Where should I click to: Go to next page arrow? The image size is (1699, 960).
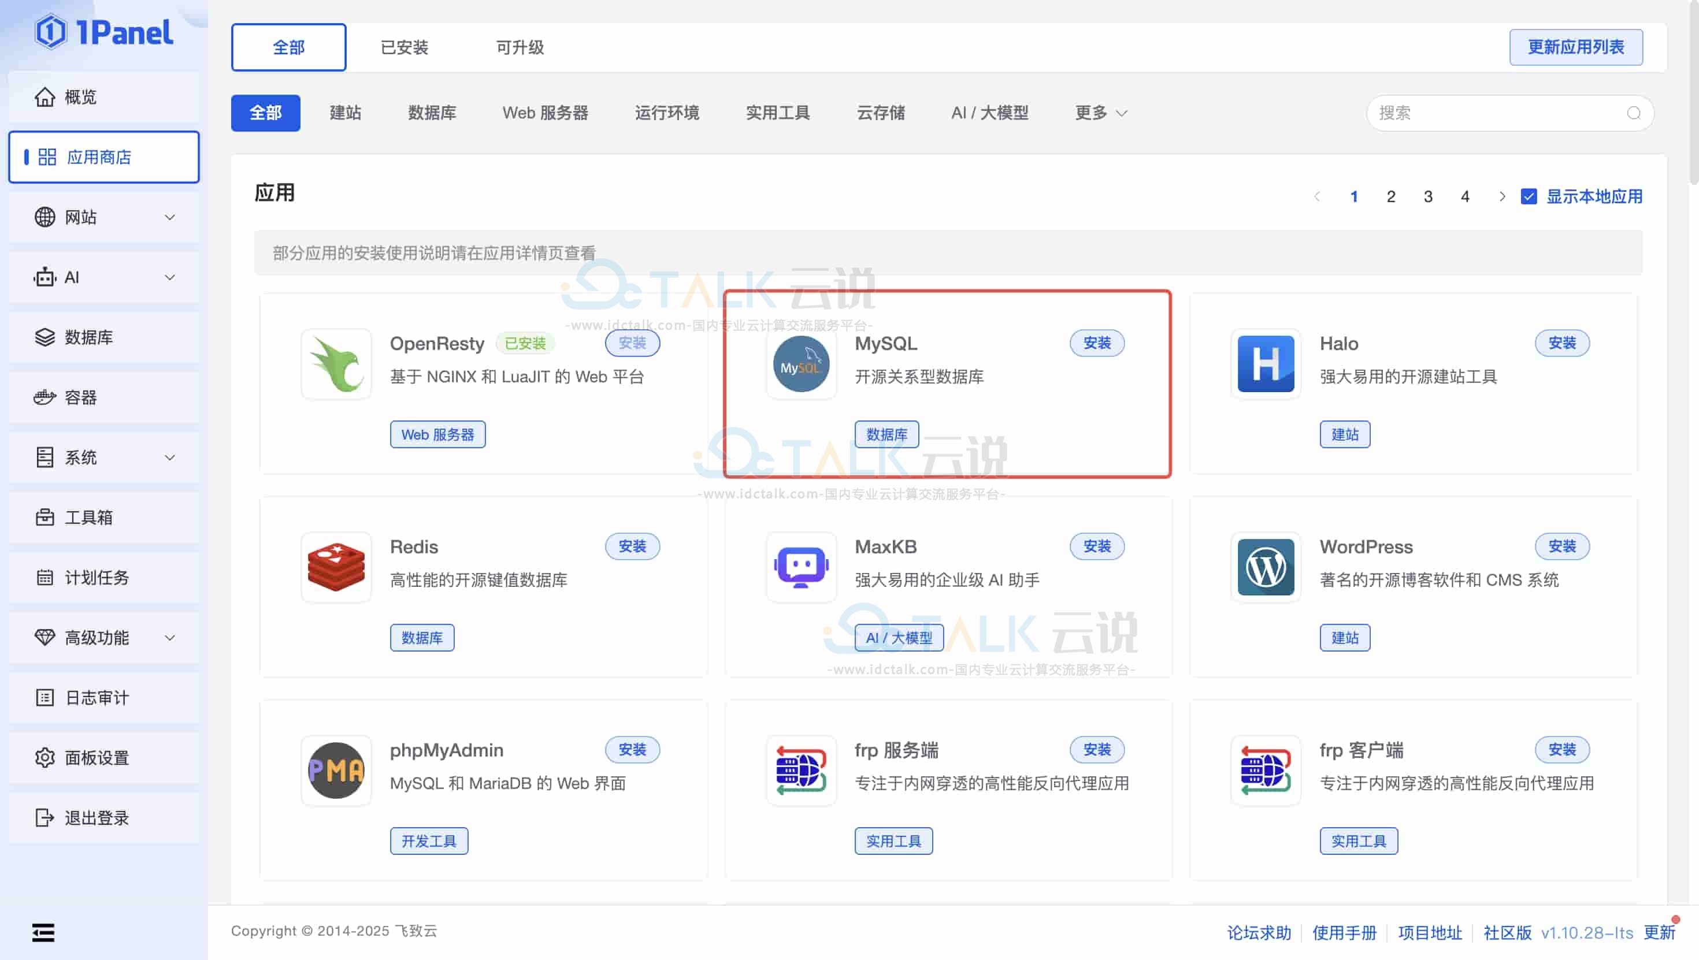tap(1502, 196)
